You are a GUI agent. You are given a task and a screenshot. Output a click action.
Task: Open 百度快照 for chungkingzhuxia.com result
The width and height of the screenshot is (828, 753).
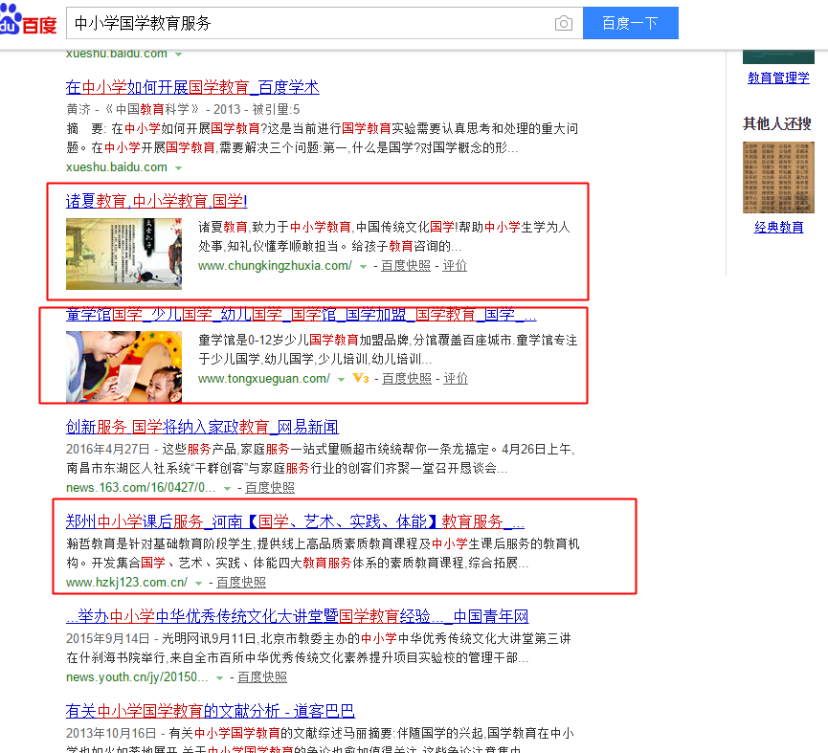(x=406, y=265)
